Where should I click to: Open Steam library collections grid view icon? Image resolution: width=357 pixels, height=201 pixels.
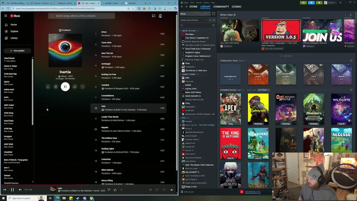(213, 14)
